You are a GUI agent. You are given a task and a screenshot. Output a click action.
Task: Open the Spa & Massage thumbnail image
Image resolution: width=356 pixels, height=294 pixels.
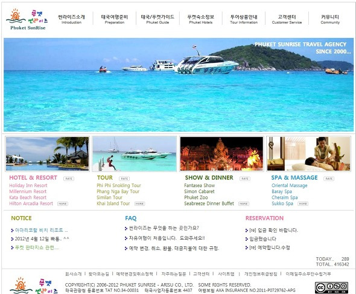click(308, 154)
